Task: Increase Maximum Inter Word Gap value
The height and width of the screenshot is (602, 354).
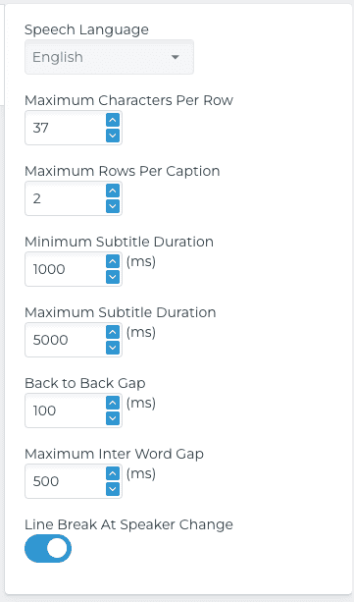Action: click(x=113, y=473)
